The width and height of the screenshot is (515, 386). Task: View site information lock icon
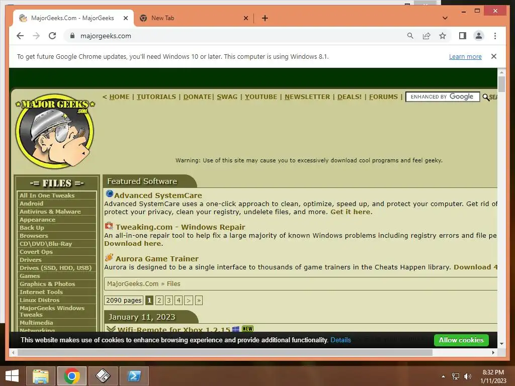tap(72, 36)
